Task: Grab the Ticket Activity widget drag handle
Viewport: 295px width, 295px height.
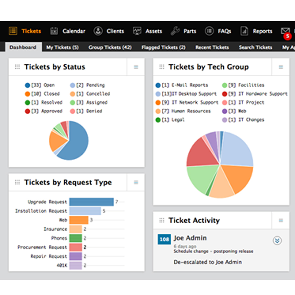Action: pyautogui.click(x=162, y=220)
